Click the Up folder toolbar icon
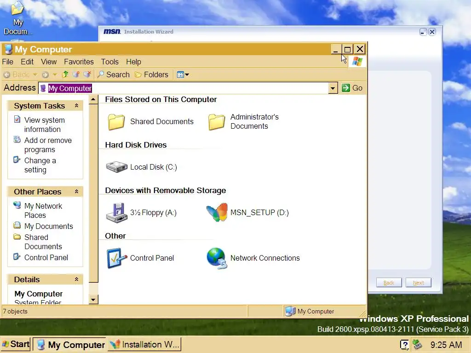The width and height of the screenshot is (471, 353). [x=65, y=74]
